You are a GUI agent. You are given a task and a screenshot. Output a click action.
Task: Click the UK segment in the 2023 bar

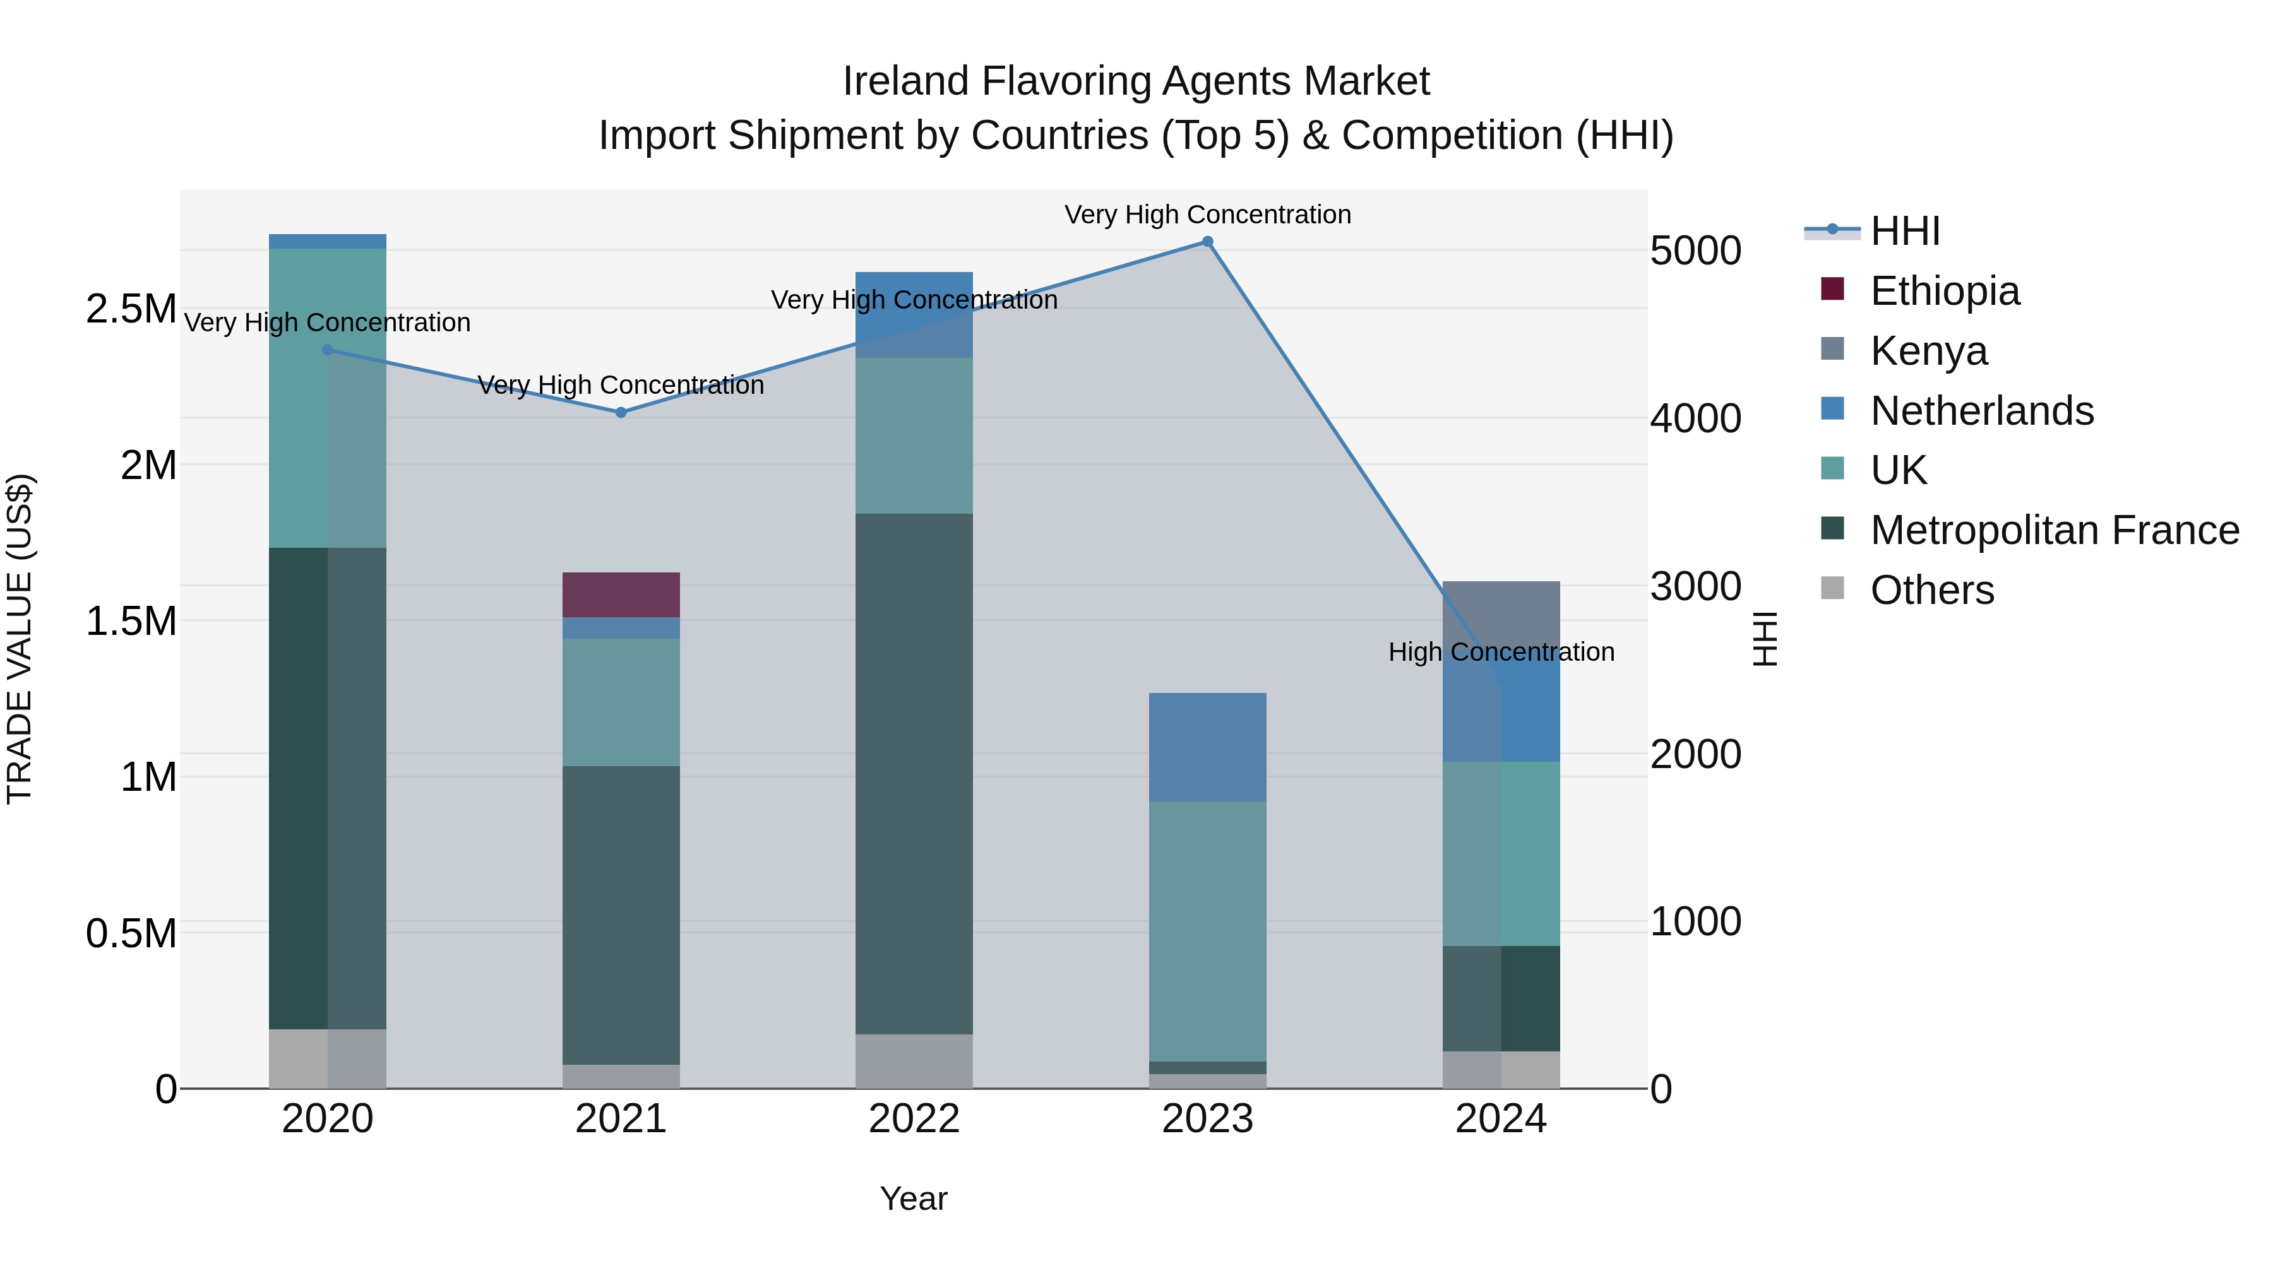coord(1207,932)
